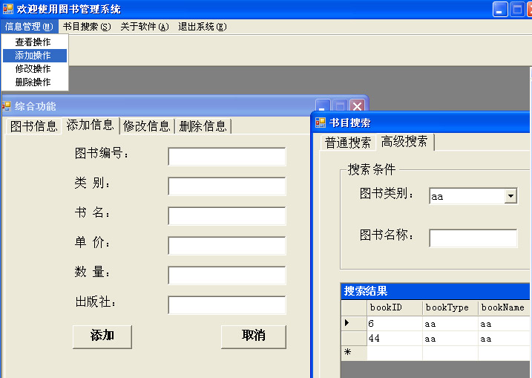Switch to the 高级搜索 tab
Viewport: 532px width, 378px height.
pyautogui.click(x=404, y=142)
